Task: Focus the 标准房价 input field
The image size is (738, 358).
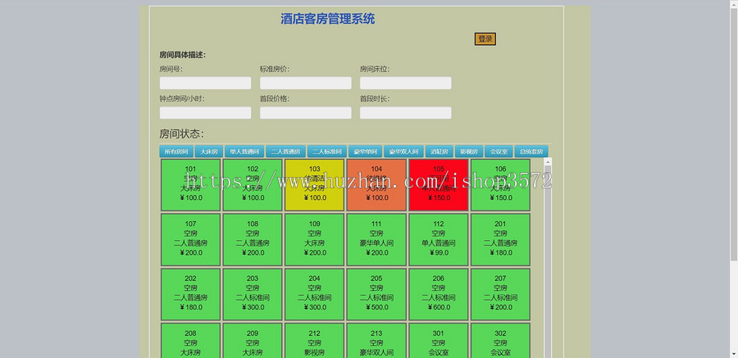Action: (x=306, y=84)
